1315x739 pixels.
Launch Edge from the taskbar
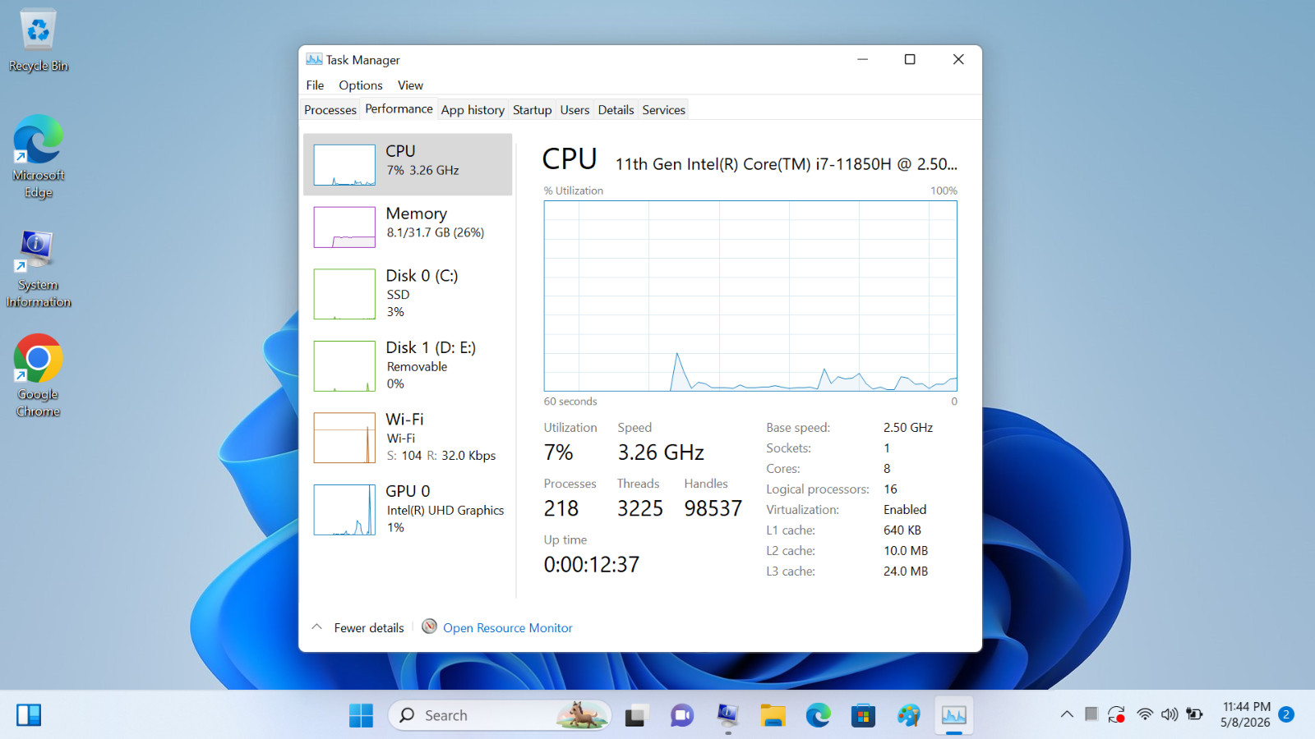point(818,715)
